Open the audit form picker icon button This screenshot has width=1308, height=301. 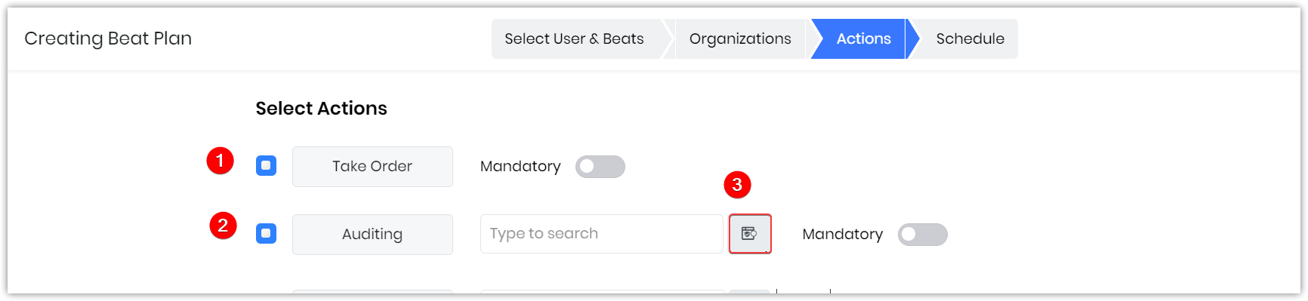(749, 234)
